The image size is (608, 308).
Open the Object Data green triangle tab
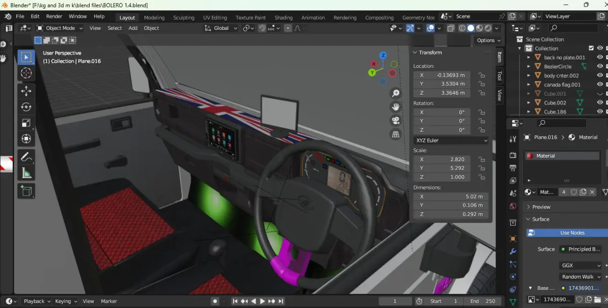tap(513, 302)
